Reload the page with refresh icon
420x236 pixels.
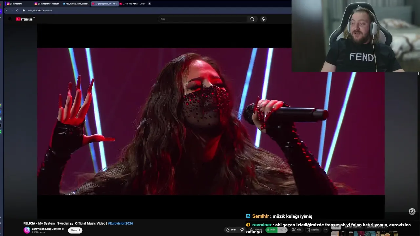tap(17, 10)
